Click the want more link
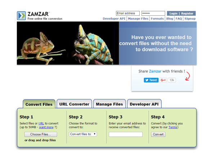216x162 pixels. click(46, 127)
